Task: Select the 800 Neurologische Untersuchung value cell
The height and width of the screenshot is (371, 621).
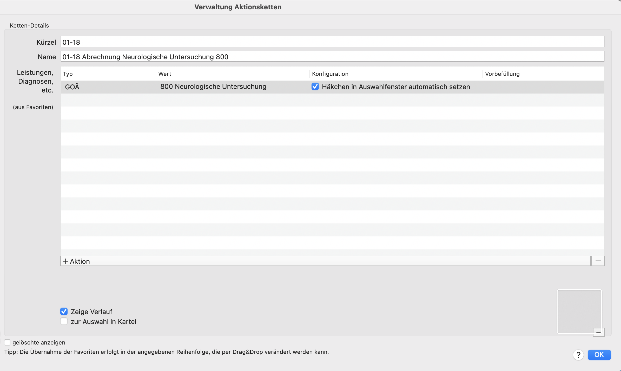Action: 233,87
